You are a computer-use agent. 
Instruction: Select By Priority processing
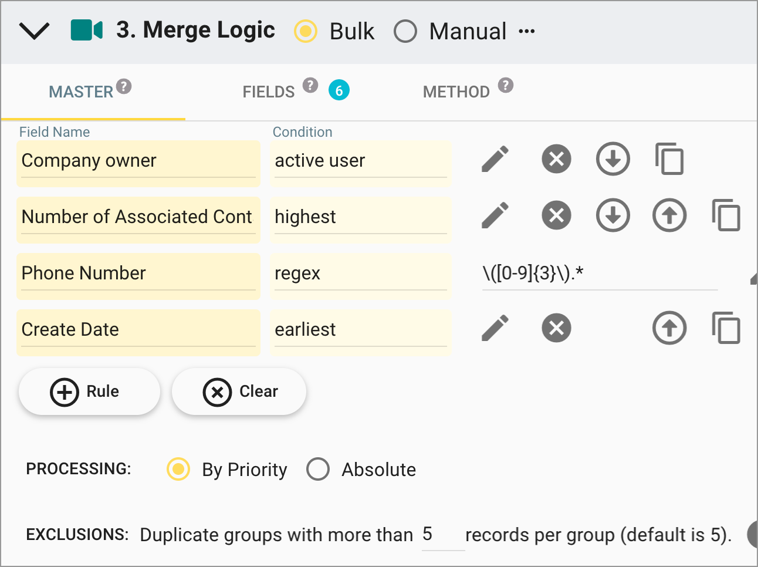click(178, 469)
